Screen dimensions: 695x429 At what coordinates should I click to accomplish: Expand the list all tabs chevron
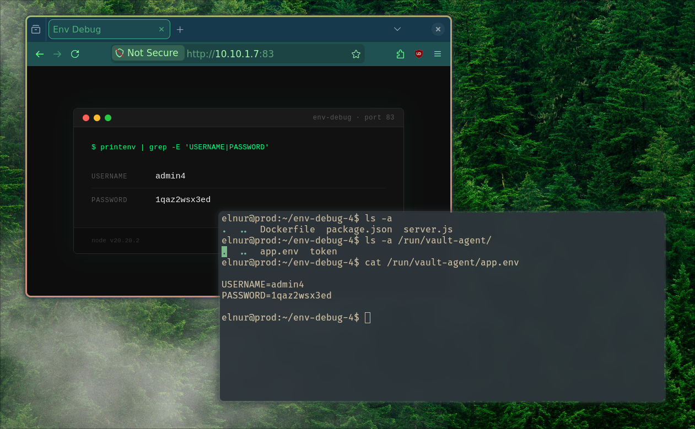tap(397, 29)
